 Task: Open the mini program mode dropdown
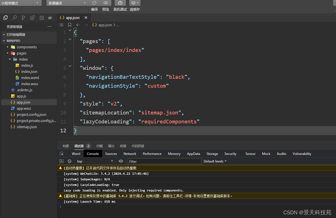coord(21,3)
